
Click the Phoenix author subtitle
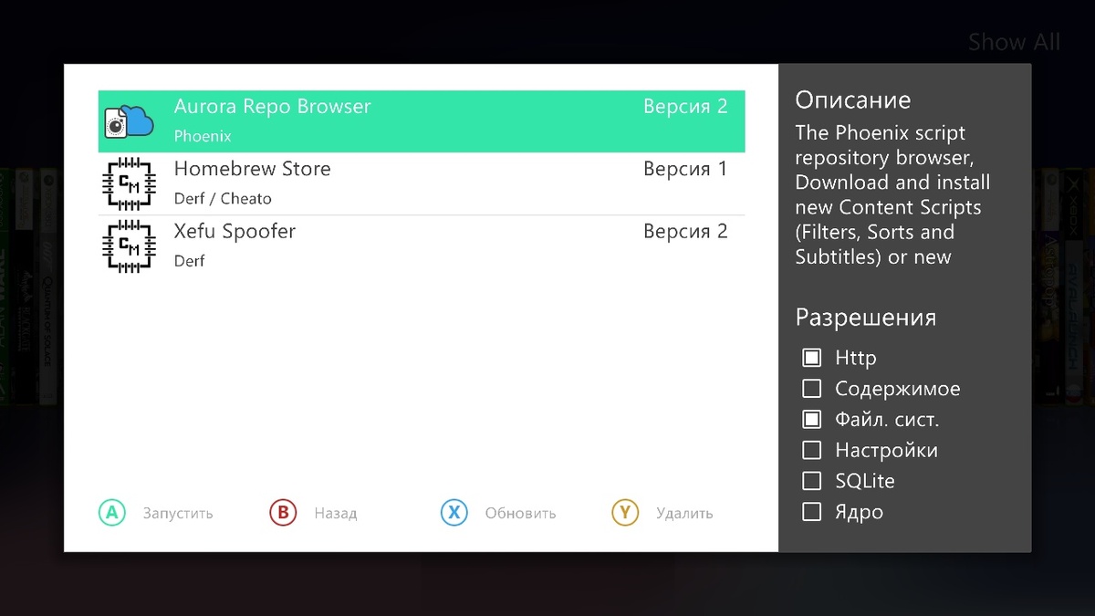point(203,136)
